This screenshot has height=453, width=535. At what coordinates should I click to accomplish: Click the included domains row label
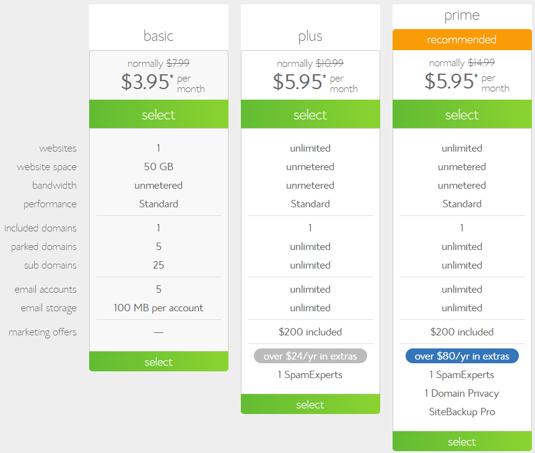click(x=40, y=228)
